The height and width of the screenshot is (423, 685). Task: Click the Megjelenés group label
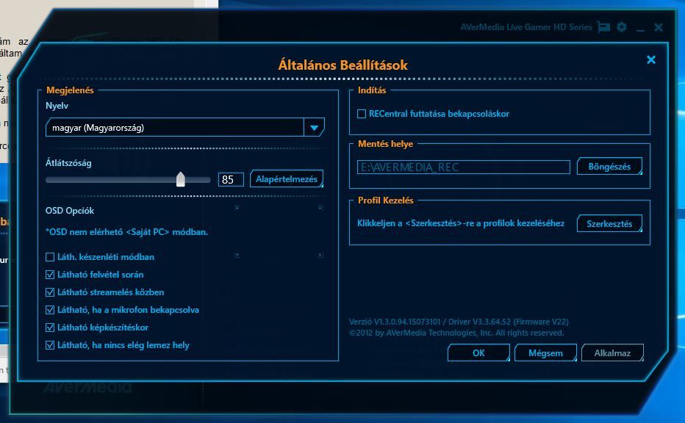pos(70,90)
